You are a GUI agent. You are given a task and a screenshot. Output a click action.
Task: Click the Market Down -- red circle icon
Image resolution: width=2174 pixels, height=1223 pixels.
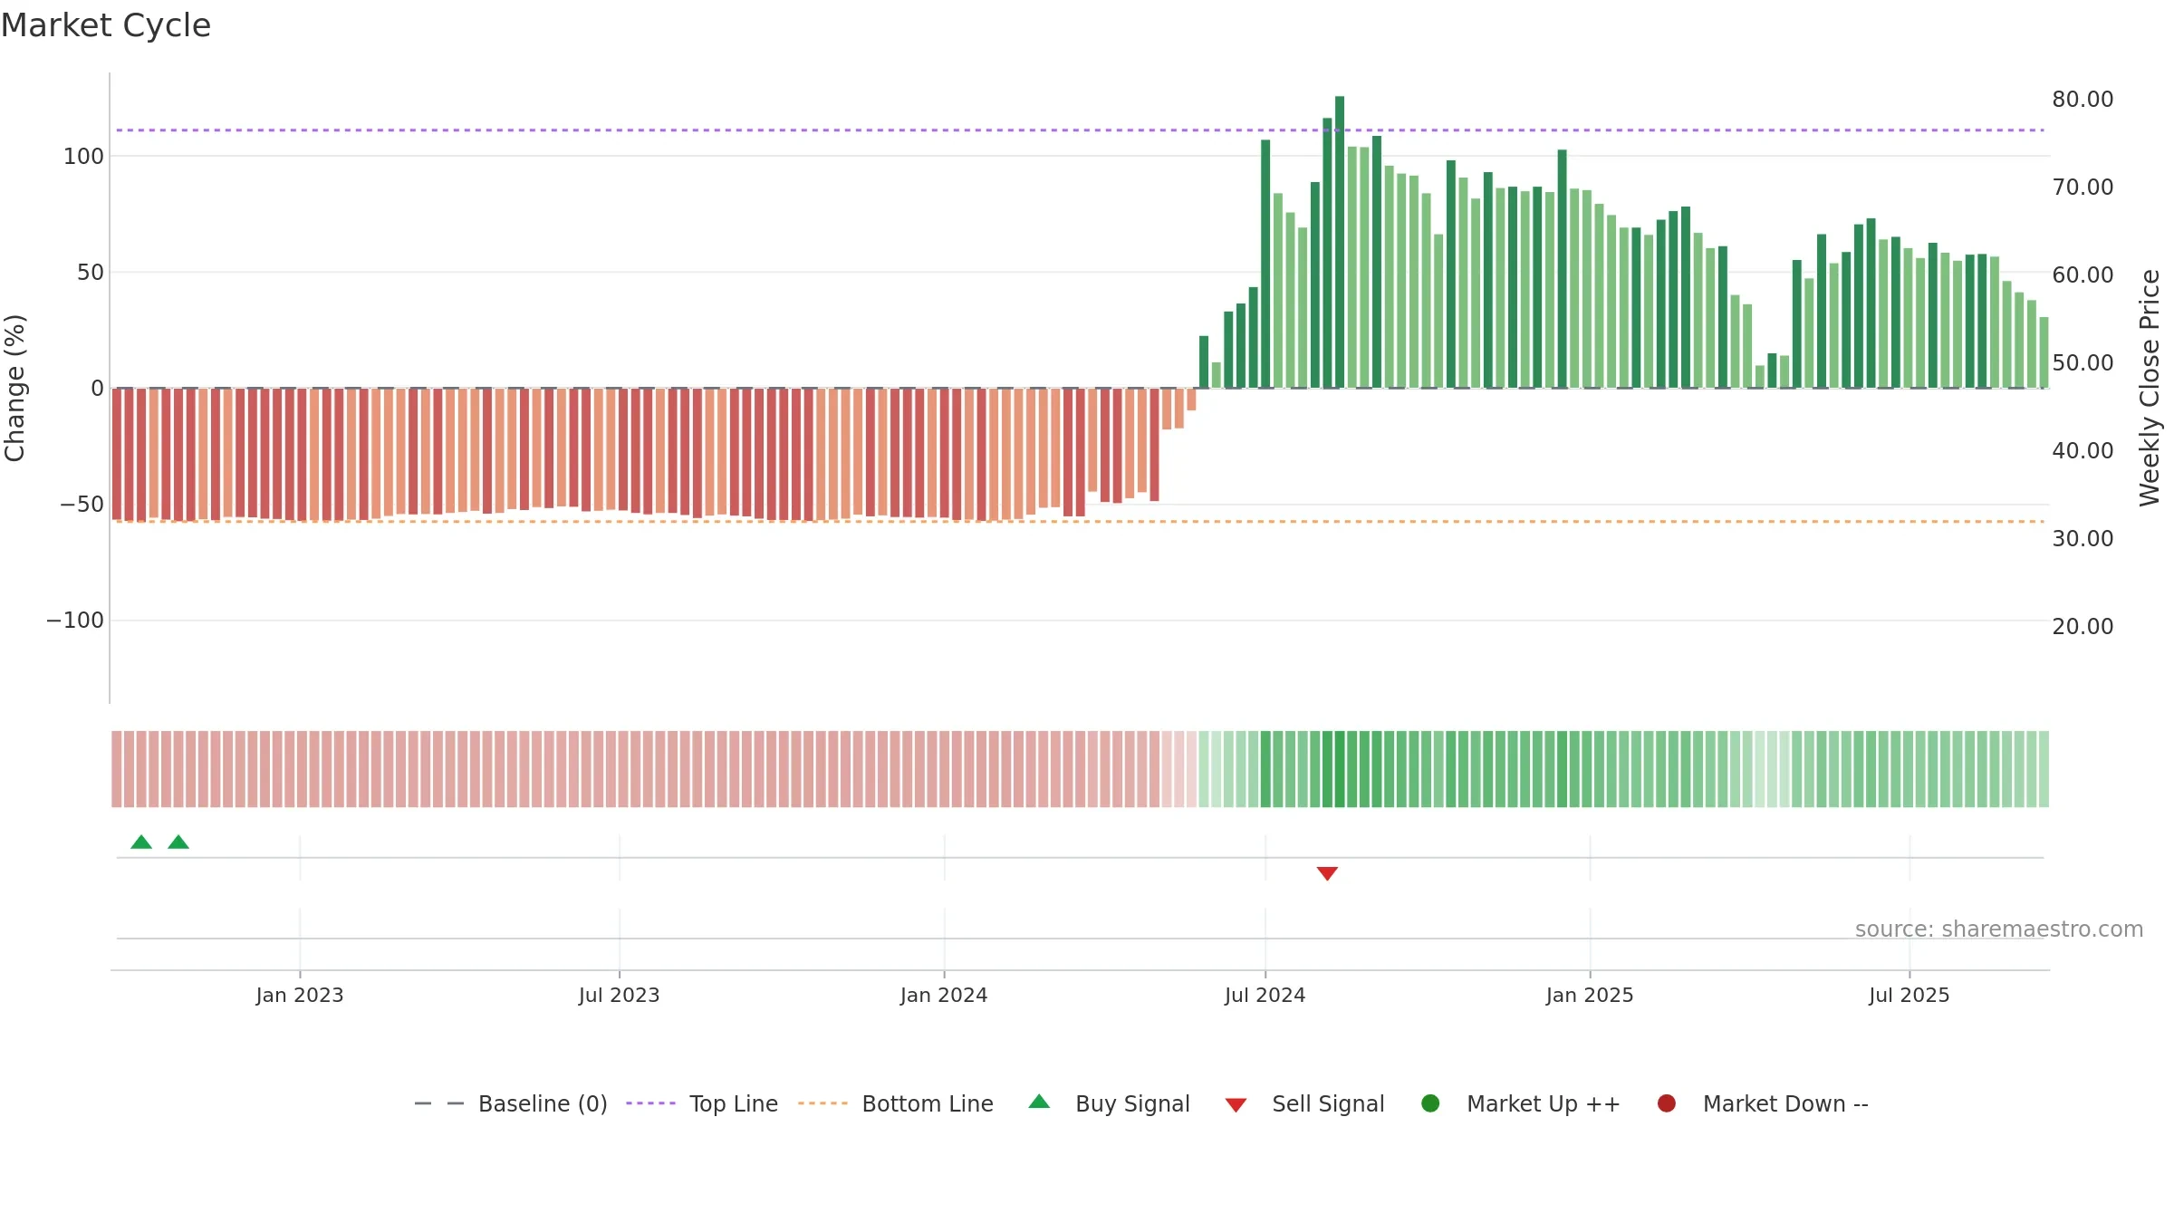coord(1666,1103)
